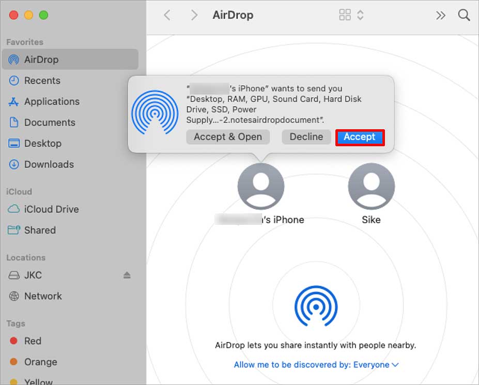Click the large AirDrop radar icon
479x385 pixels.
[x=316, y=306]
